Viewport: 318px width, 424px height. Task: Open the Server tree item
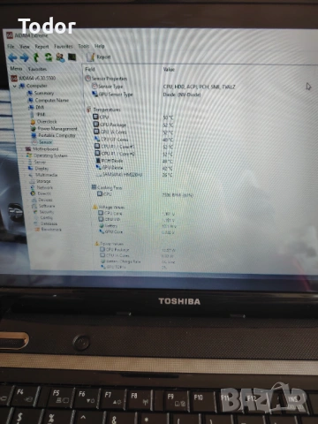[36, 163]
